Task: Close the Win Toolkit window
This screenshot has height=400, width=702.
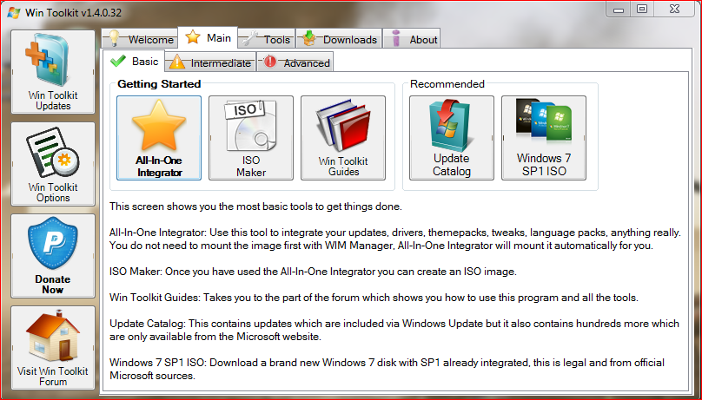Action: click(x=675, y=9)
